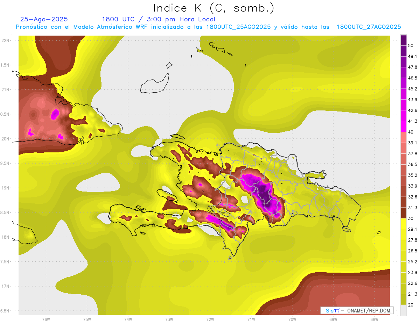Click the legend value "36.5"
The width and height of the screenshot is (420, 324).
click(412, 164)
